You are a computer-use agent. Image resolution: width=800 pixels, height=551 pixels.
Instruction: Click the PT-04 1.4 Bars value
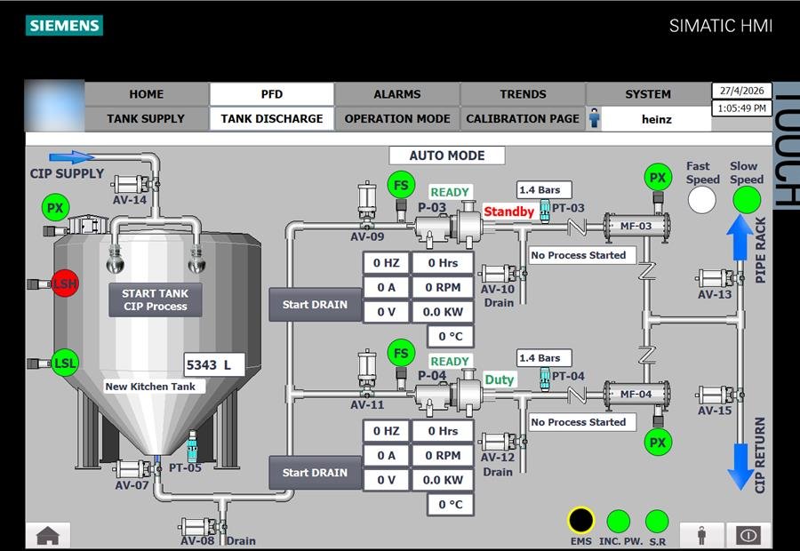click(544, 358)
